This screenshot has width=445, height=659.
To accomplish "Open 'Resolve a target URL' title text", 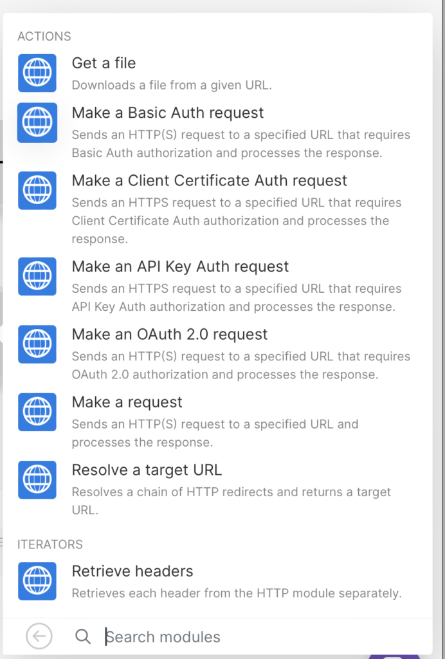I will [147, 470].
